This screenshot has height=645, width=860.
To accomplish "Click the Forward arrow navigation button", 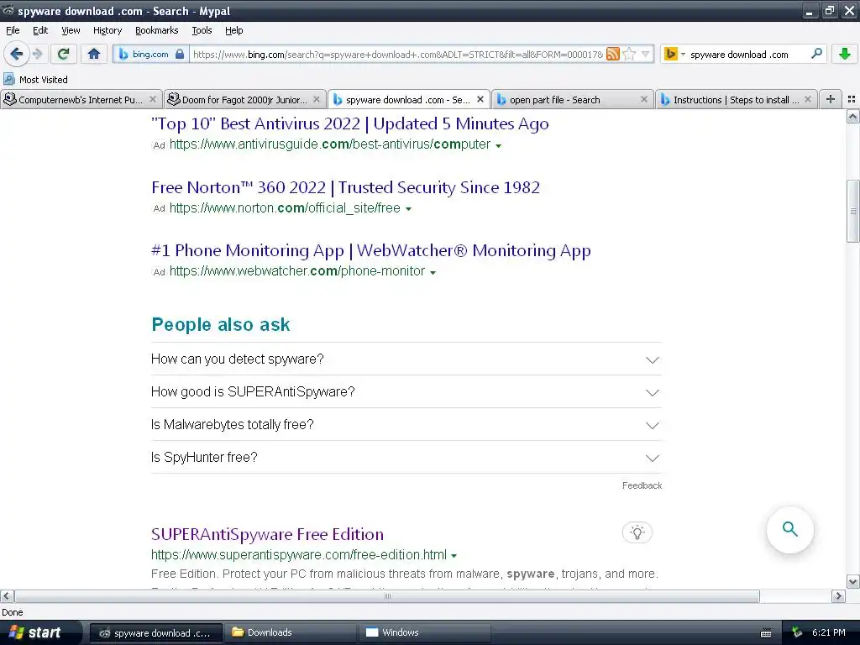I will click(37, 54).
